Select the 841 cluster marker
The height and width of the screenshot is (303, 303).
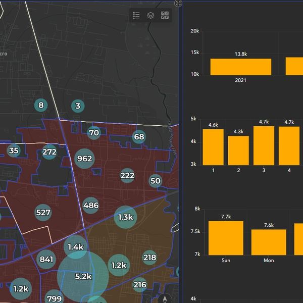(x=46, y=260)
